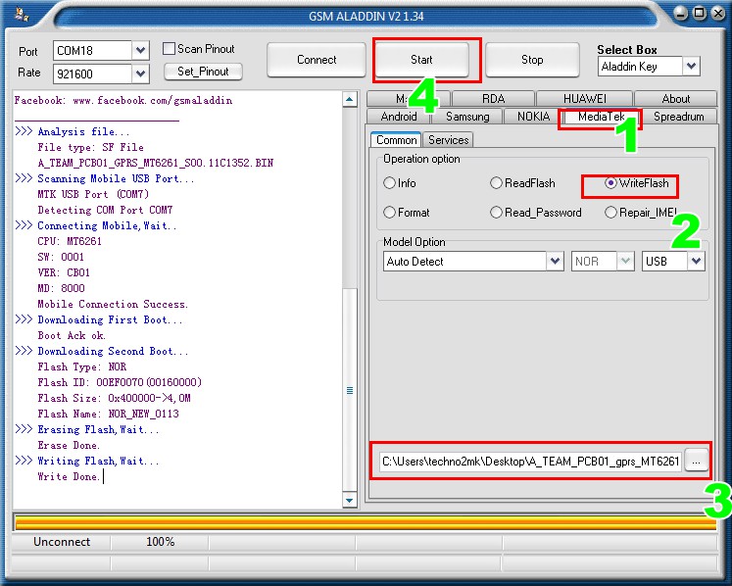732x586 pixels.
Task: Open the USB connection type dropdown
Action: (x=696, y=262)
